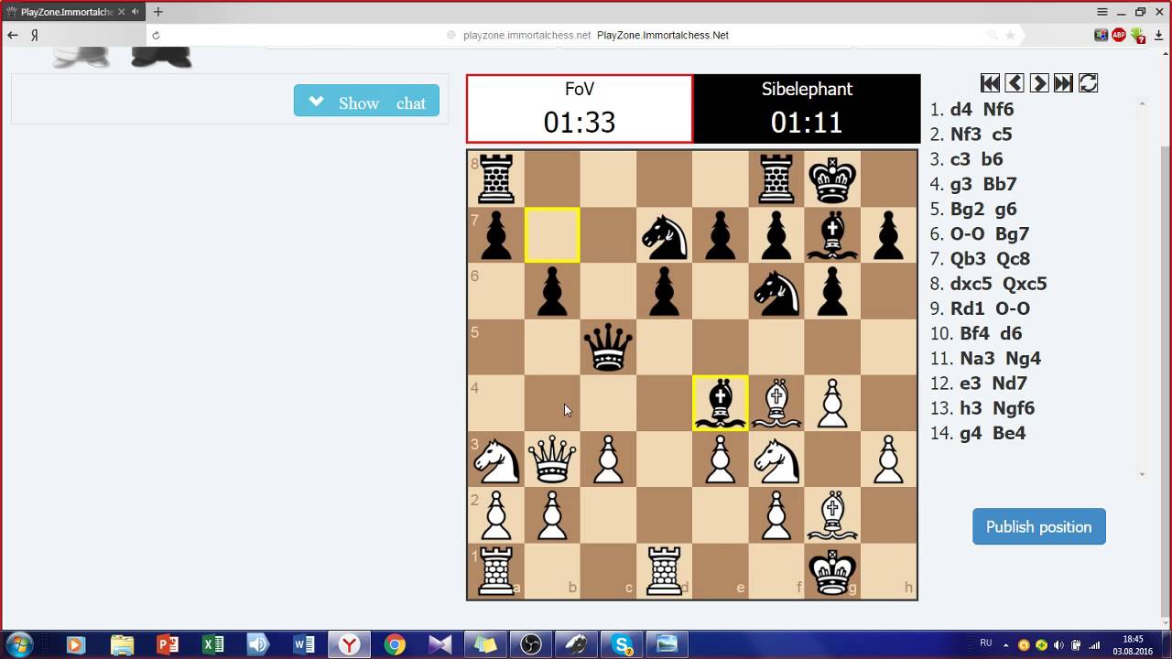
Task: Click FoV player clock panel
Action: (580, 109)
